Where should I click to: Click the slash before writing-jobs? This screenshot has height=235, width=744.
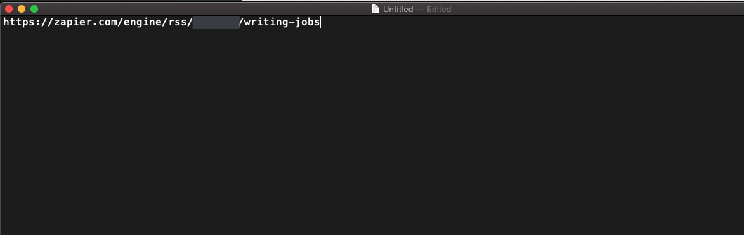pyautogui.click(x=242, y=22)
